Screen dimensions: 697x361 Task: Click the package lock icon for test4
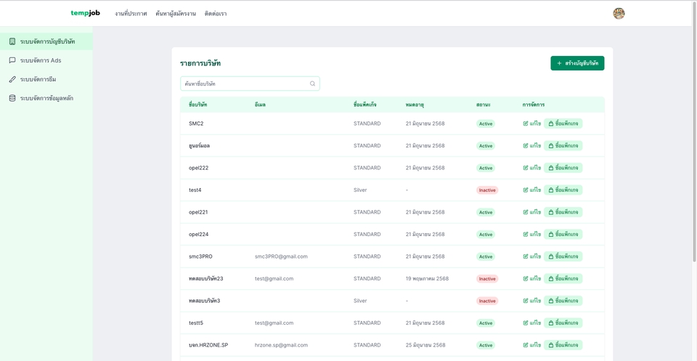(551, 190)
